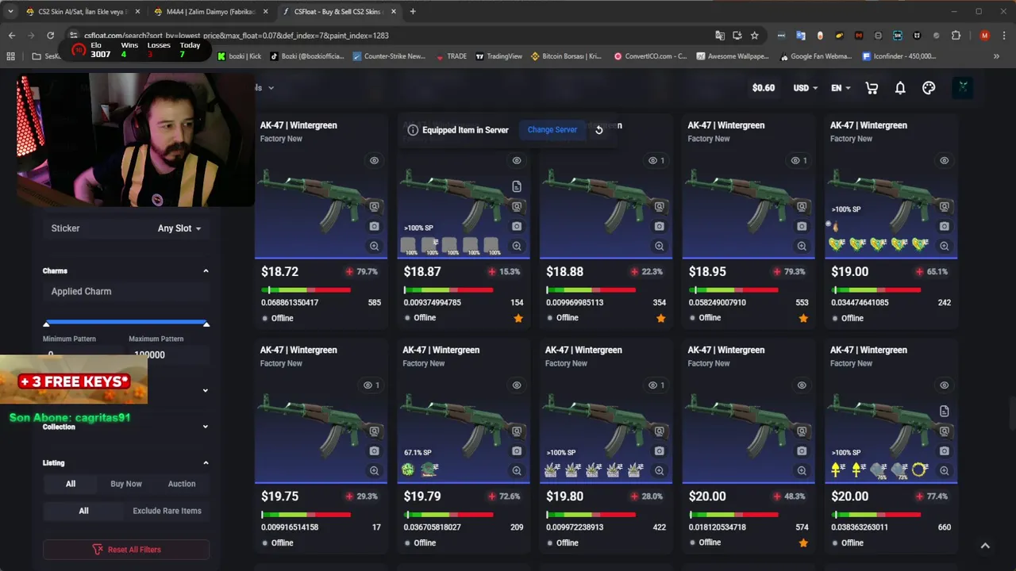Click the document icon on $18.87 listing
The image size is (1016, 571).
pos(517,186)
